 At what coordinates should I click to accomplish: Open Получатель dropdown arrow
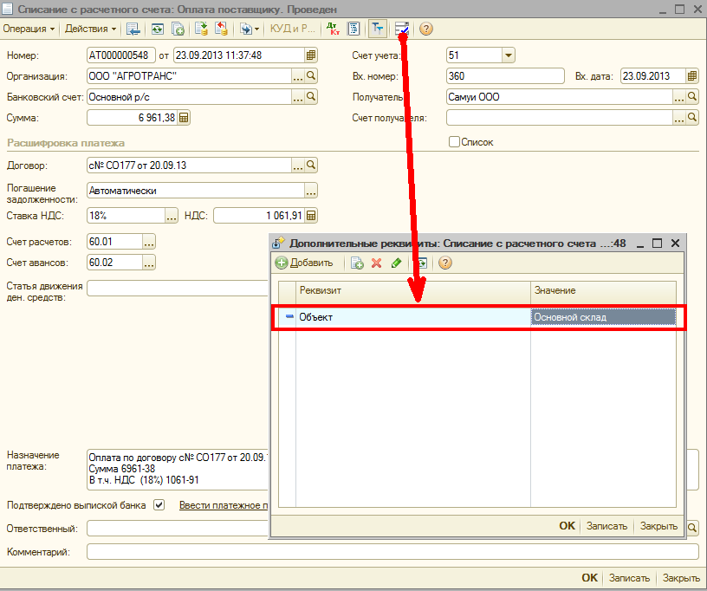(x=678, y=97)
